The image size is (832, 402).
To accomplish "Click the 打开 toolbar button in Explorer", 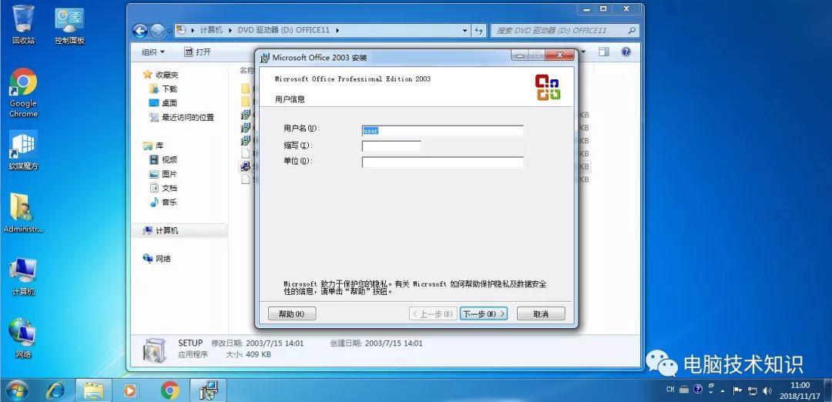I will pyautogui.click(x=197, y=52).
